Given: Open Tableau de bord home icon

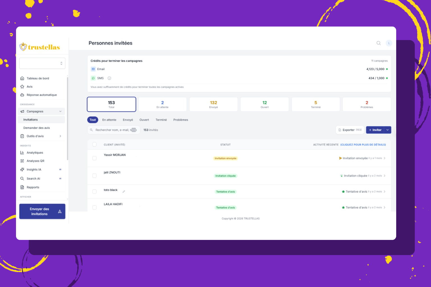Looking at the screenshot, I should coord(22,78).
